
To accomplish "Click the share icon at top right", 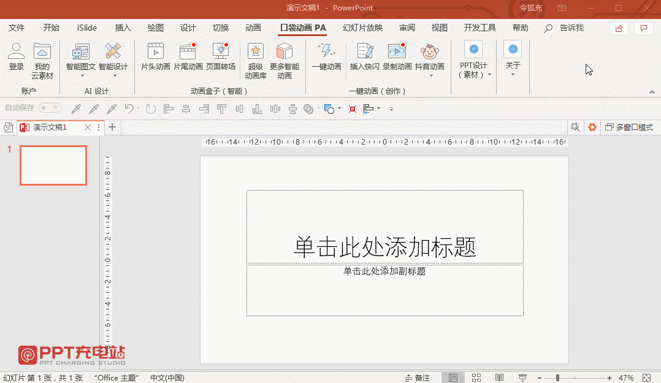I will pyautogui.click(x=619, y=28).
